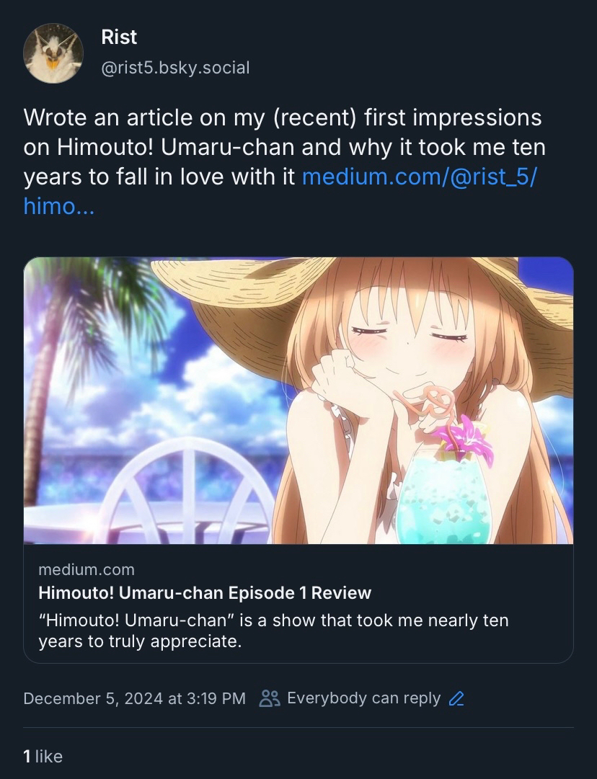The height and width of the screenshot is (779, 597).
Task: Change the Everybody can reply setting
Action: coord(364,698)
